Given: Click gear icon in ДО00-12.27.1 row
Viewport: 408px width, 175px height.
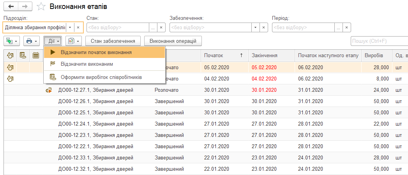Looking at the screenshot, I should click(49, 91).
